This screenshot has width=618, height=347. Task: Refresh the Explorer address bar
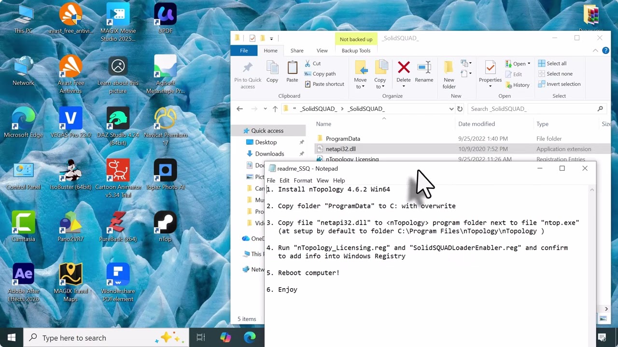point(460,109)
